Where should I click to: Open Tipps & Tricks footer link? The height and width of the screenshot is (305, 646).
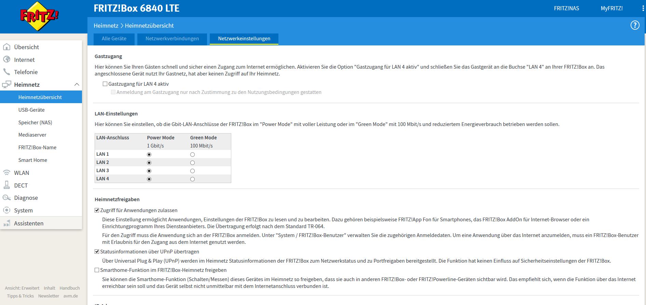[20, 296]
